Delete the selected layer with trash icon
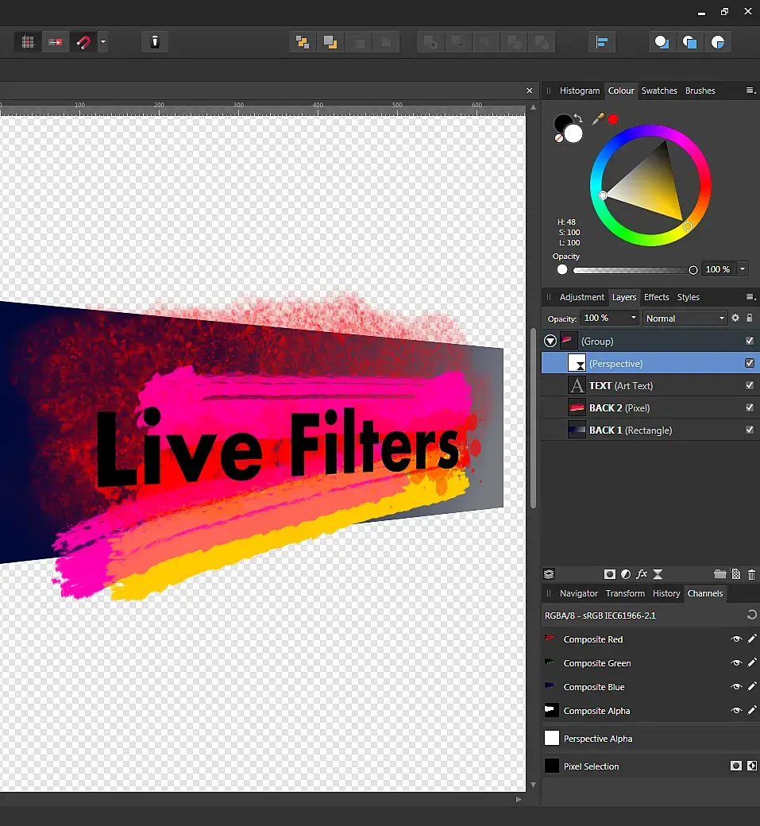This screenshot has width=760, height=826. [751, 575]
